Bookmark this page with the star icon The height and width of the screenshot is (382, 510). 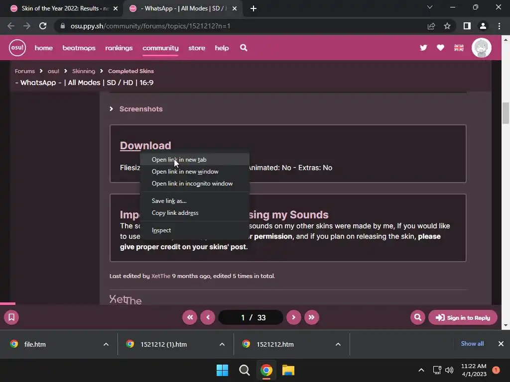coord(447,26)
